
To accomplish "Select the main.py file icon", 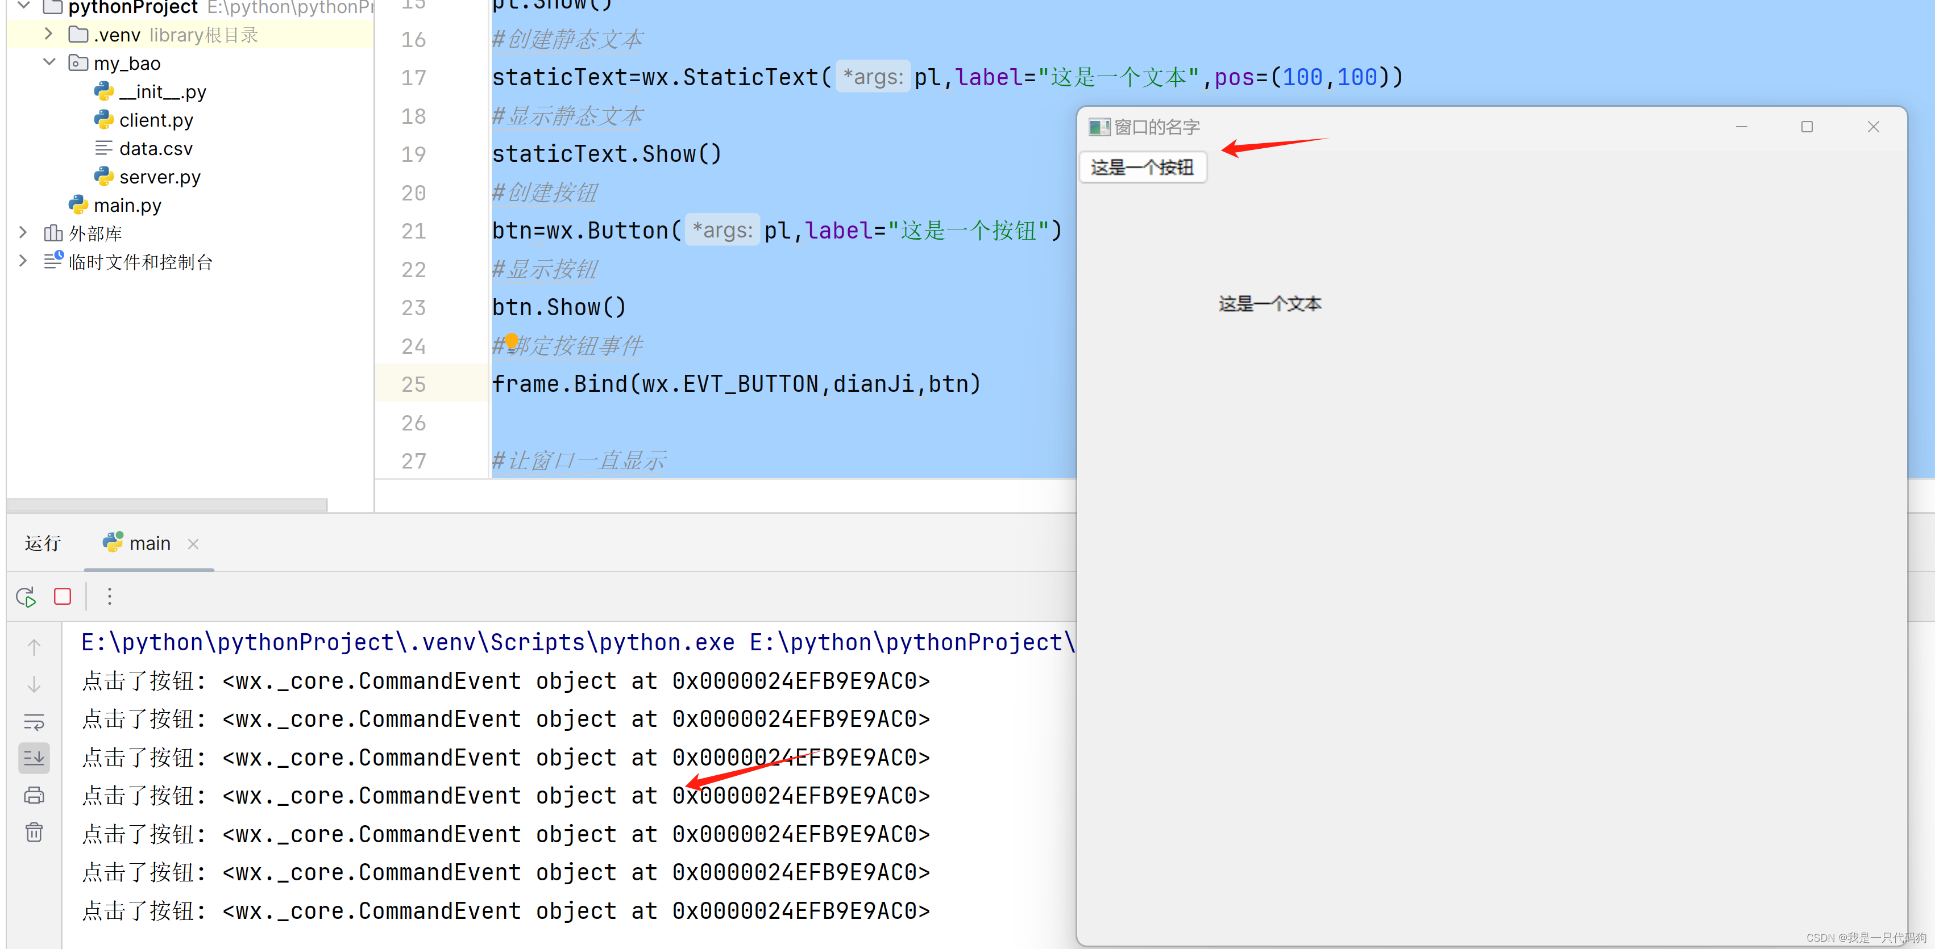I will coord(78,204).
